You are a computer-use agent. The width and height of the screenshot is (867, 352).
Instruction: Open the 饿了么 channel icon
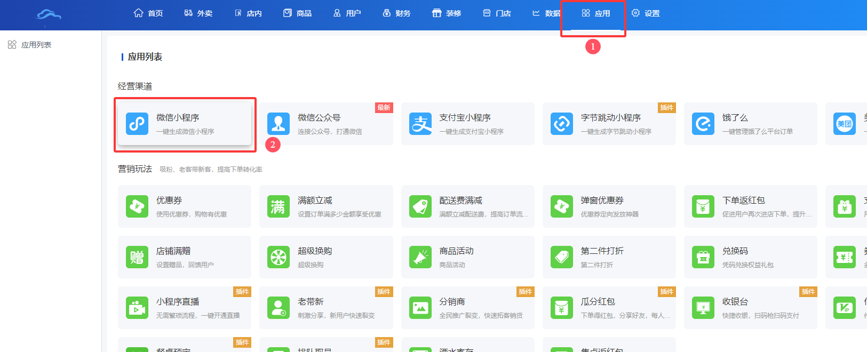(x=703, y=124)
